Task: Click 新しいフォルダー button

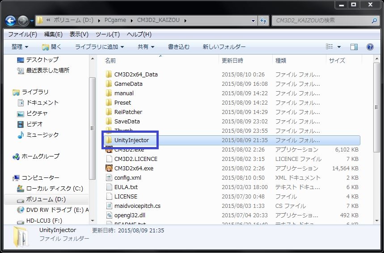Action: pyautogui.click(x=224, y=47)
